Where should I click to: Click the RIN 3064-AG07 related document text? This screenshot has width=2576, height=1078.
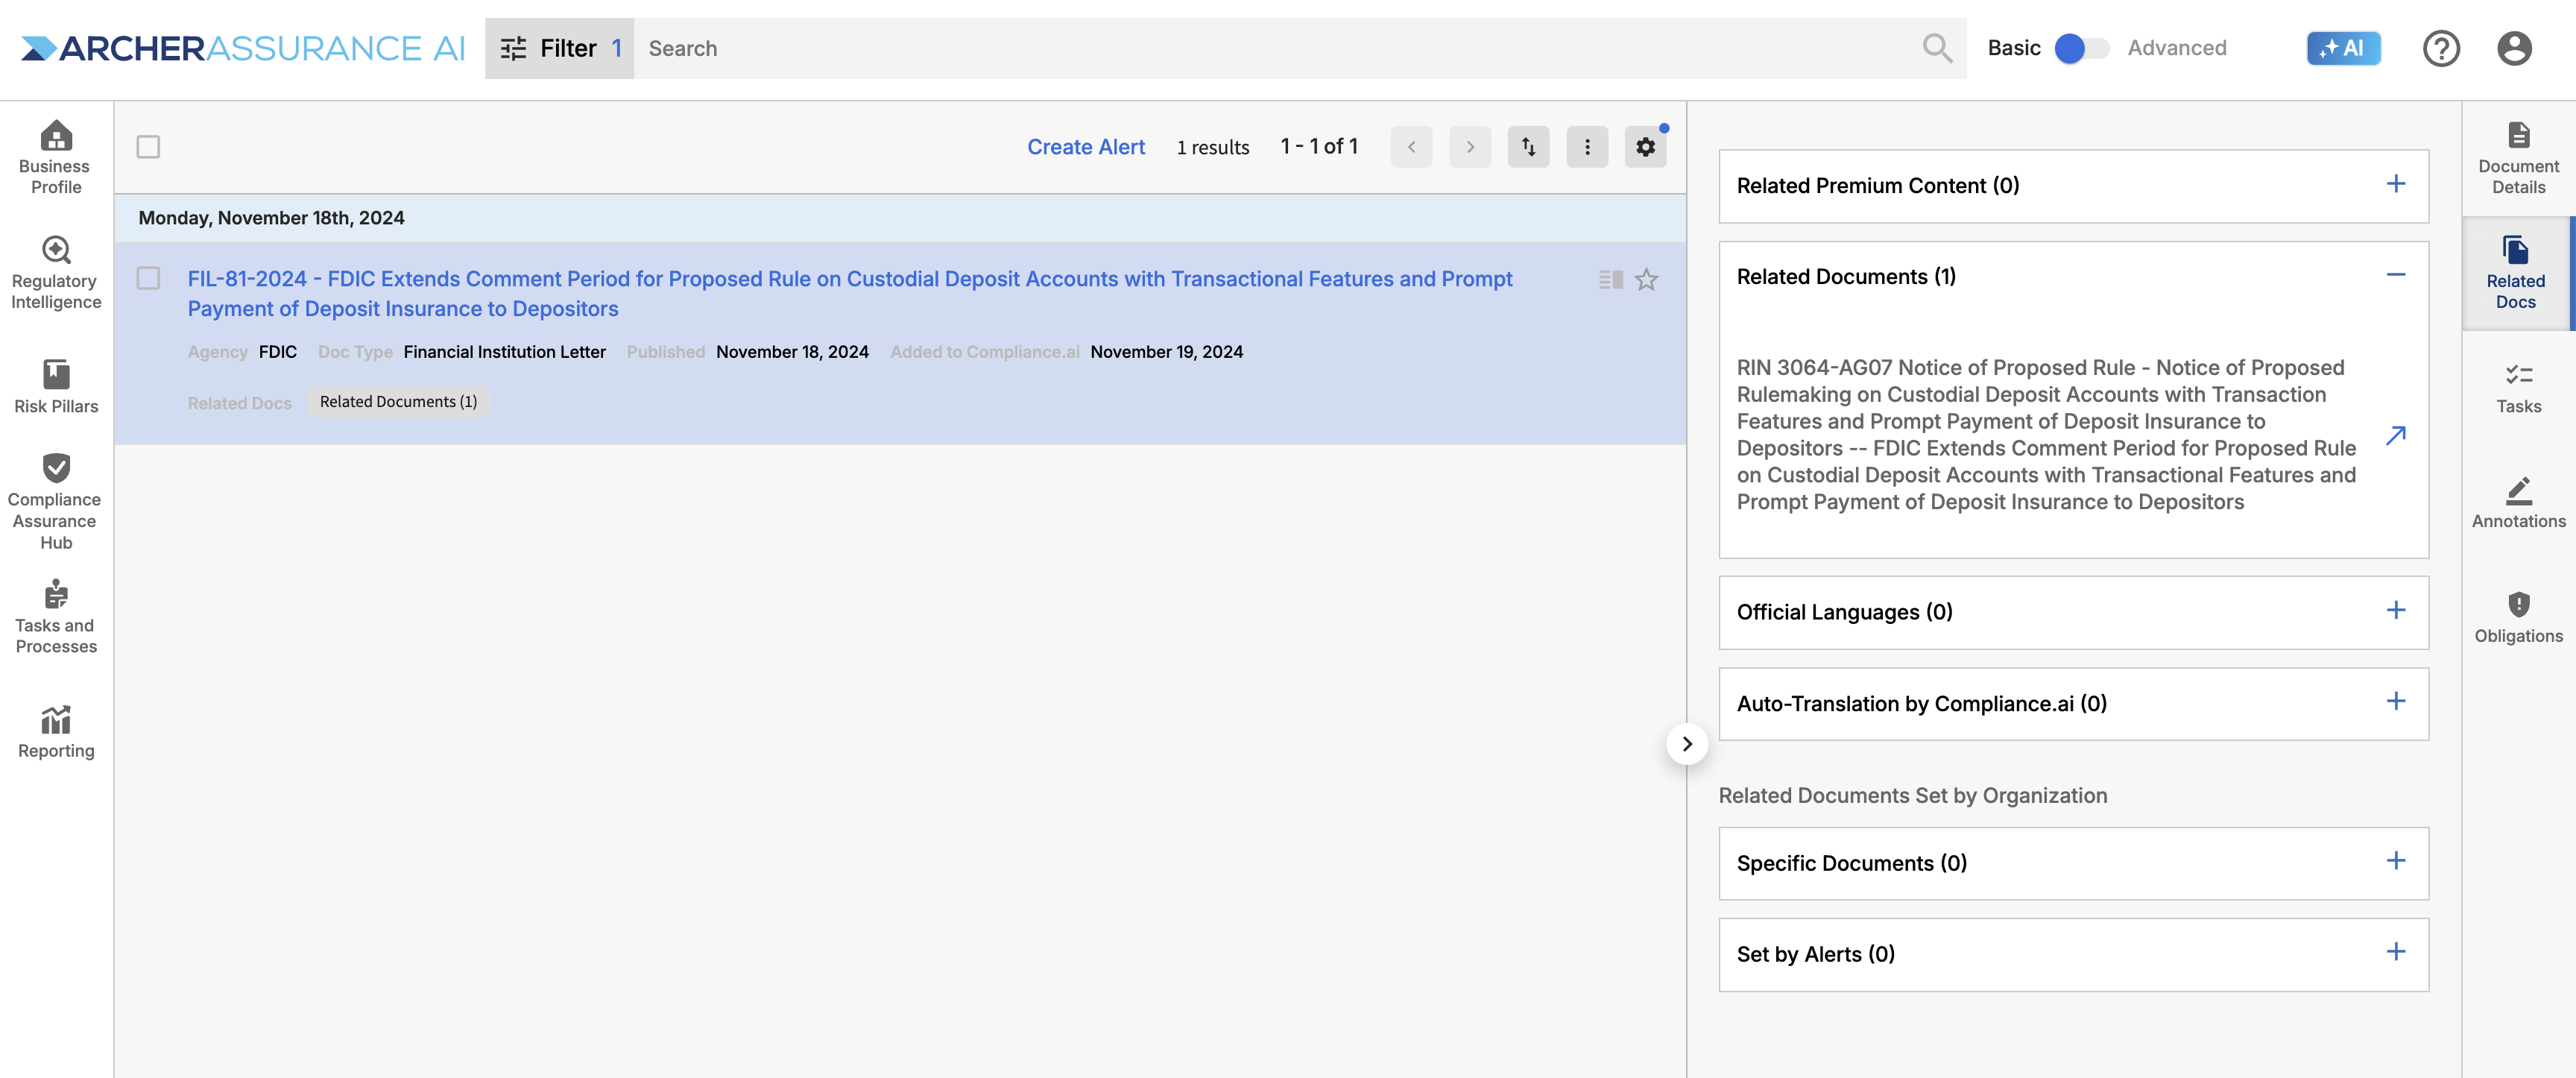pyautogui.click(x=2046, y=435)
